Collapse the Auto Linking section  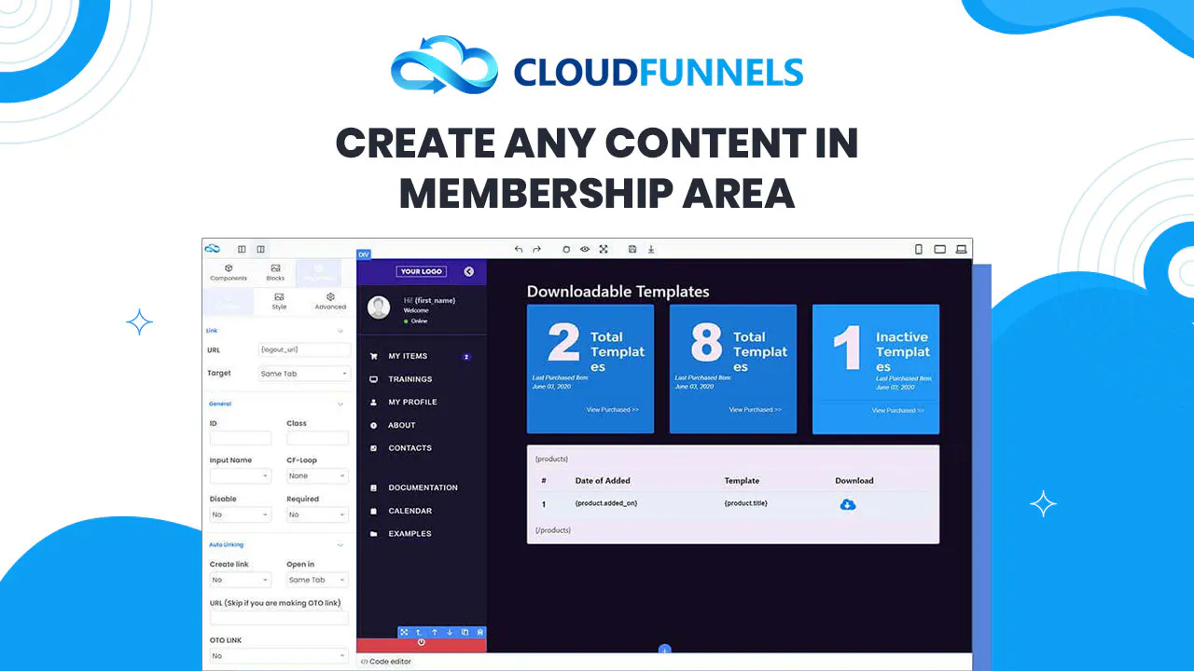[340, 544]
